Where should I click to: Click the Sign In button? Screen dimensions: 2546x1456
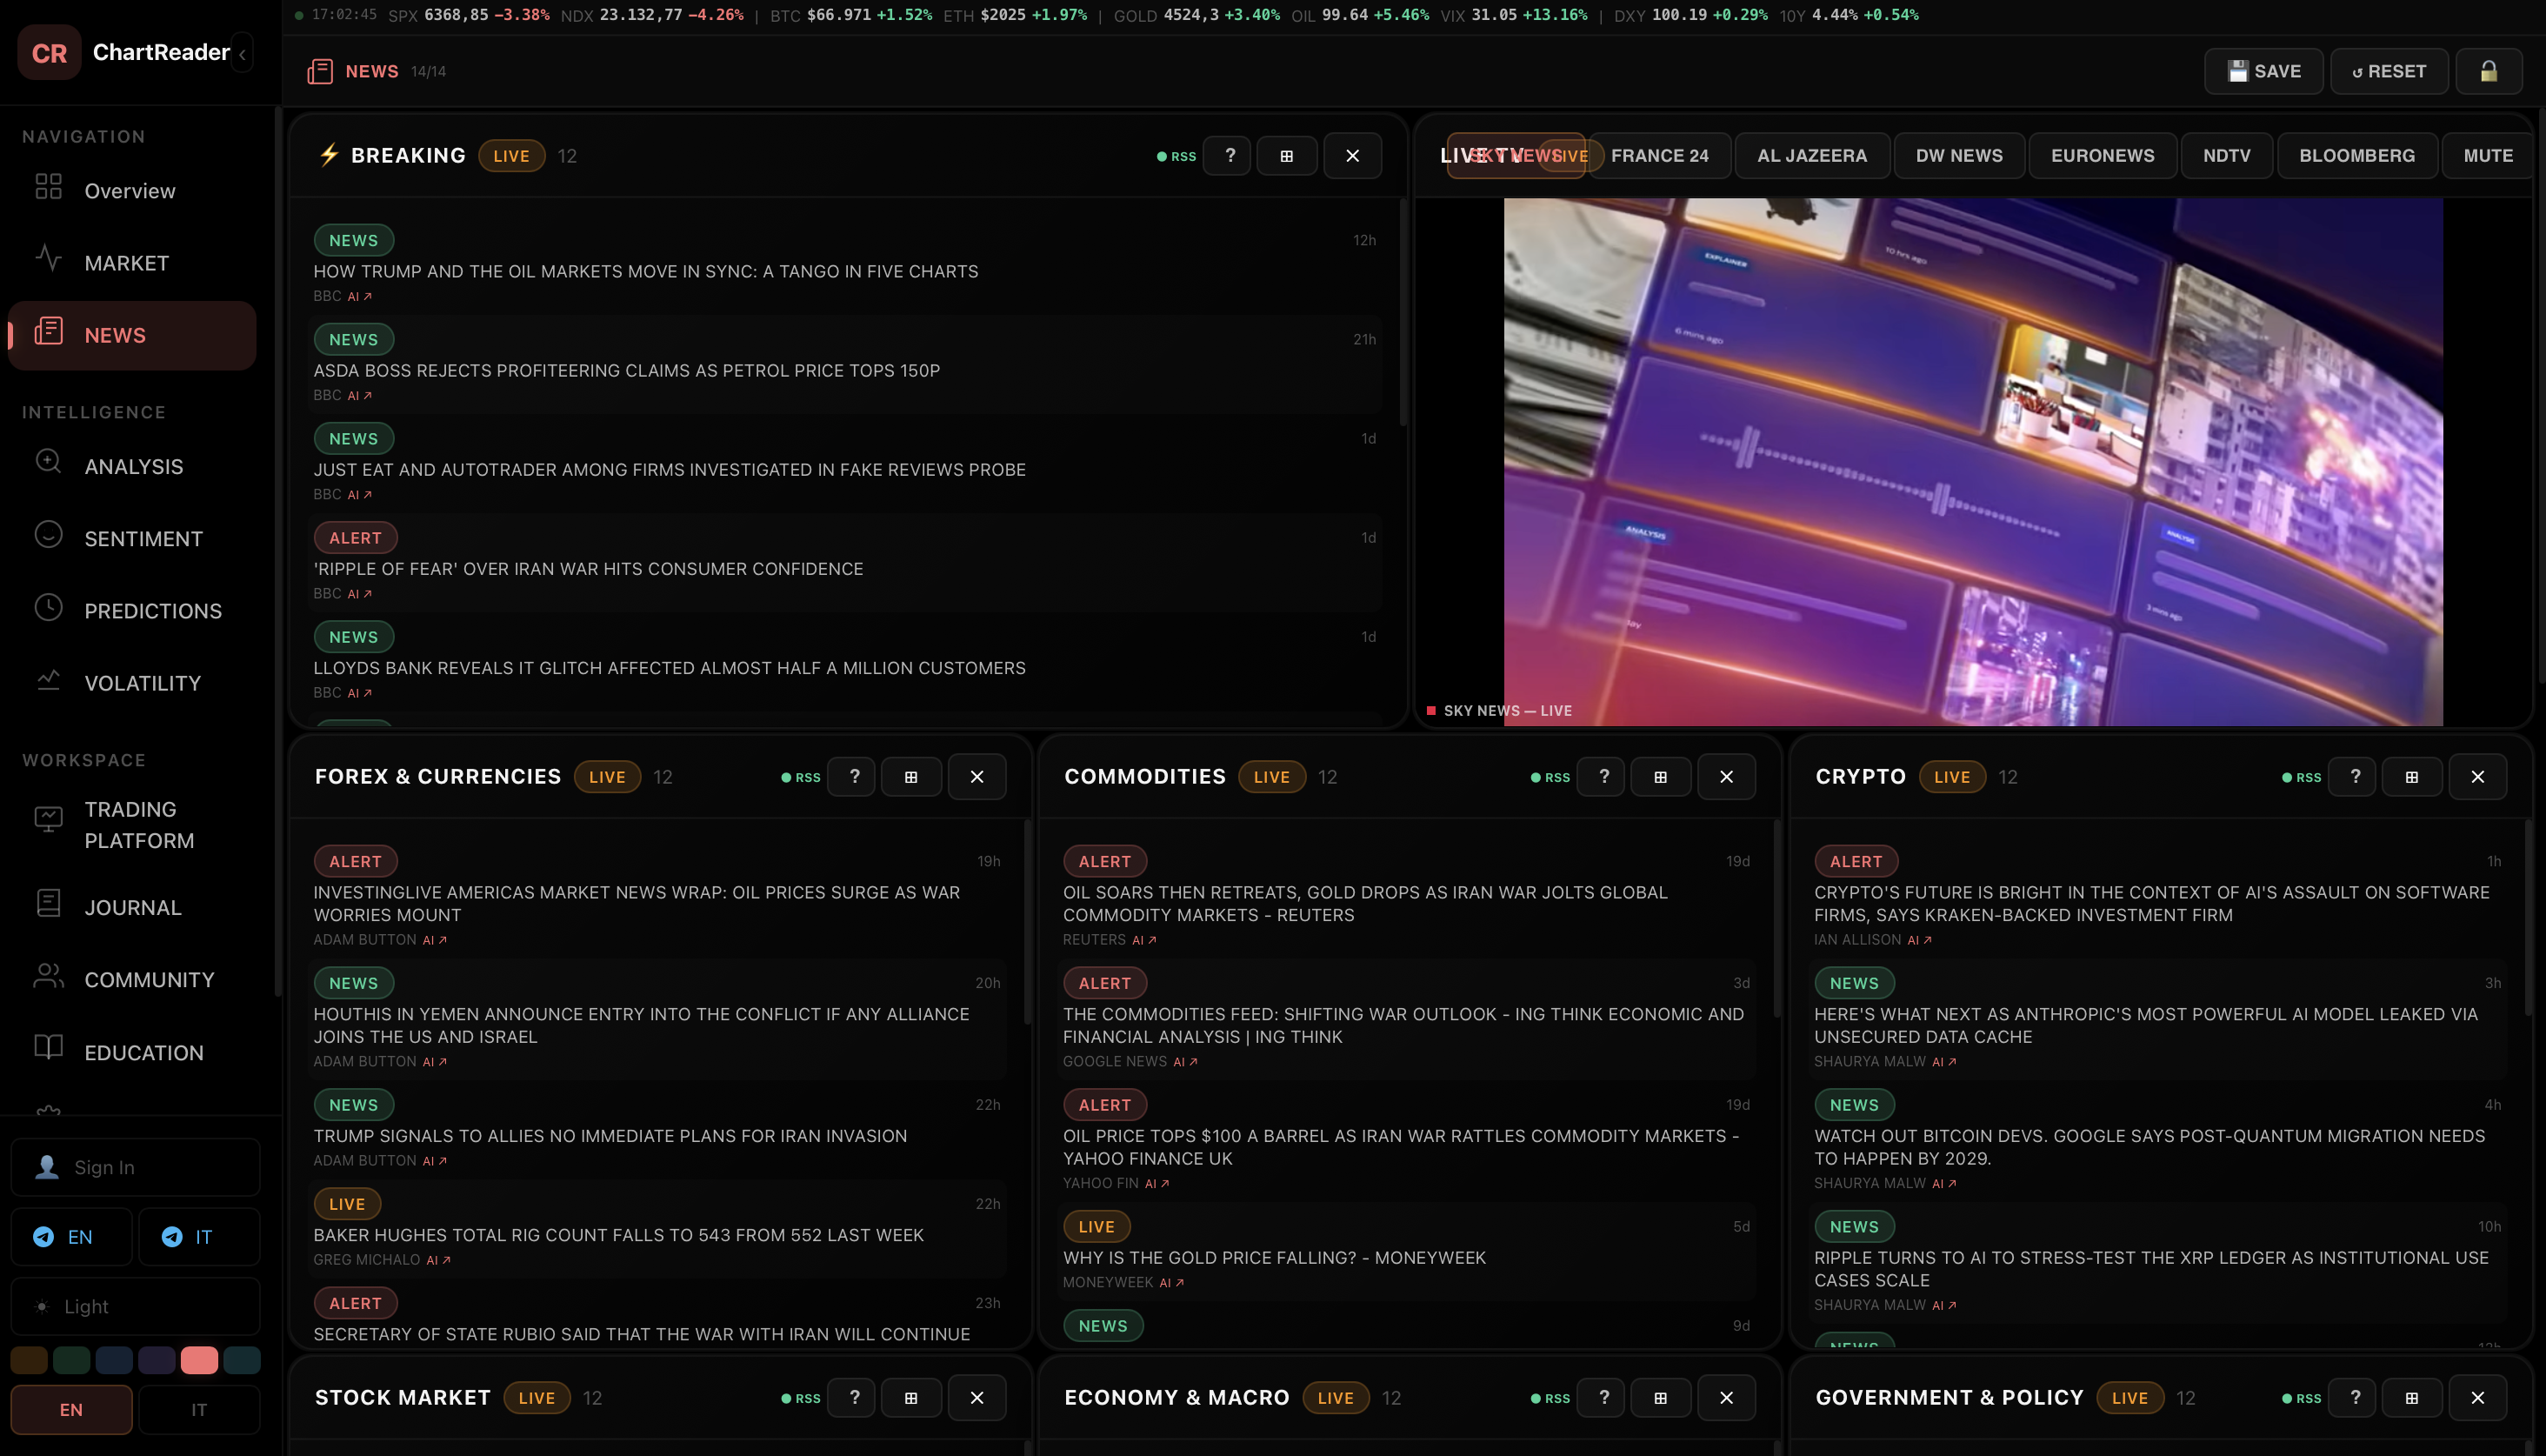135,1167
